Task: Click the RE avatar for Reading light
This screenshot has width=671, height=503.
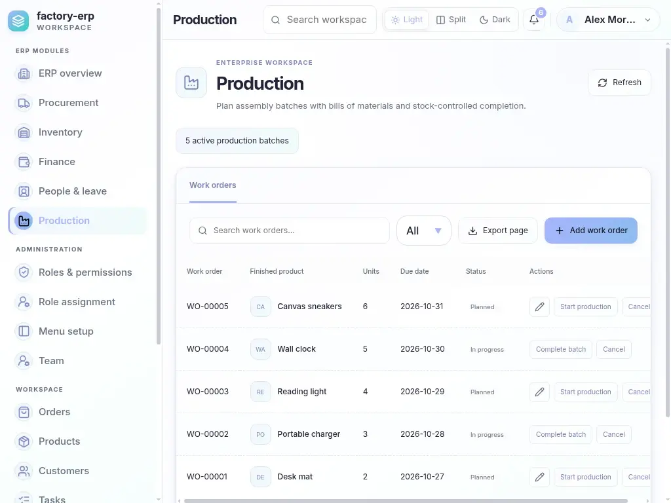Action: pos(261,392)
